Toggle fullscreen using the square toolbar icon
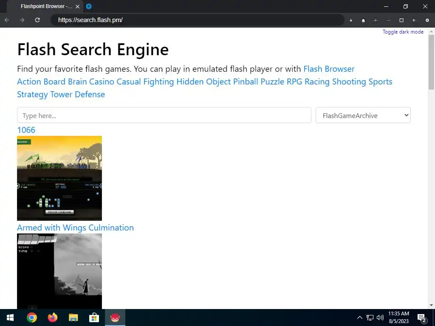This screenshot has height=326, width=435. 401,20
